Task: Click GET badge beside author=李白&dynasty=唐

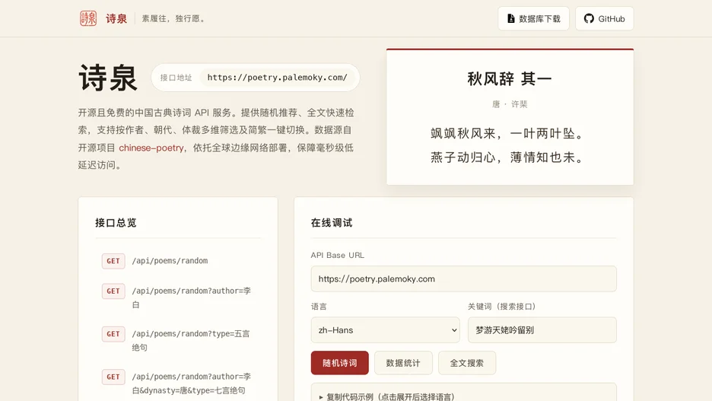Action: tap(113, 377)
